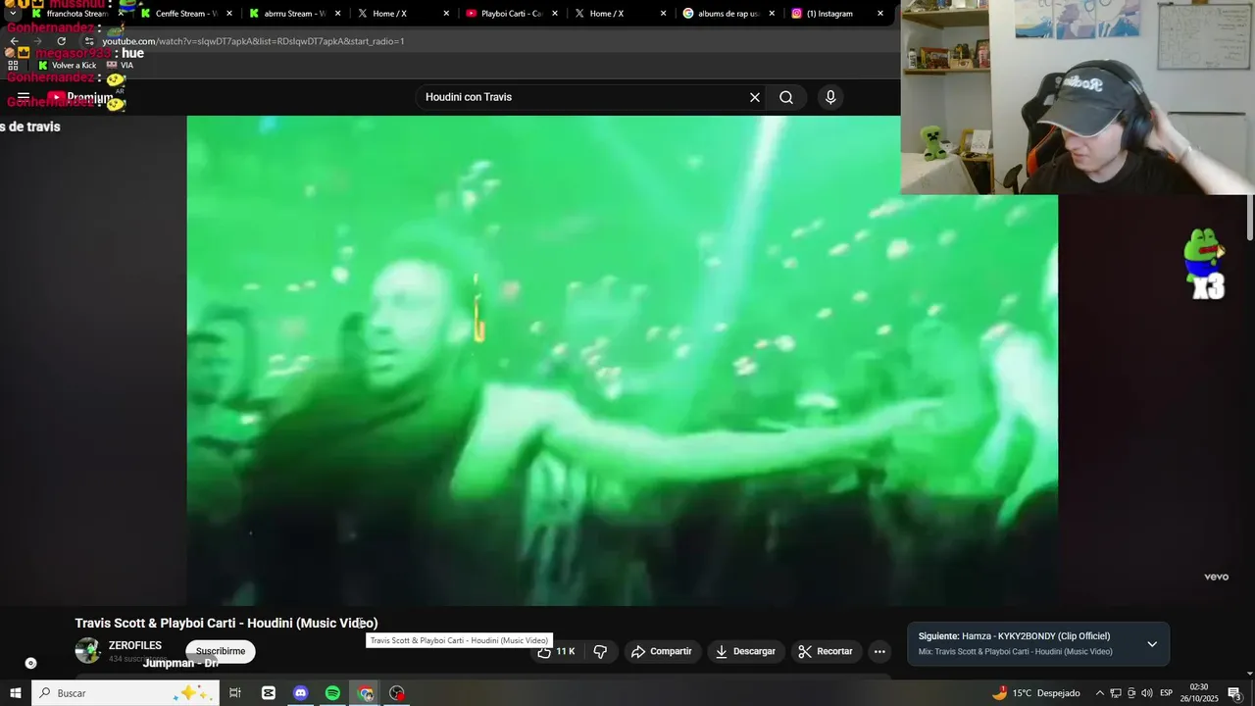Close the albums de rap tab

772,14
